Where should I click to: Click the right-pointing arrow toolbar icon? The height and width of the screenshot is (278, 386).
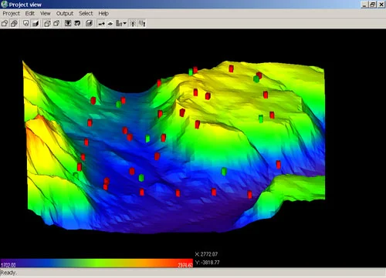point(102,24)
